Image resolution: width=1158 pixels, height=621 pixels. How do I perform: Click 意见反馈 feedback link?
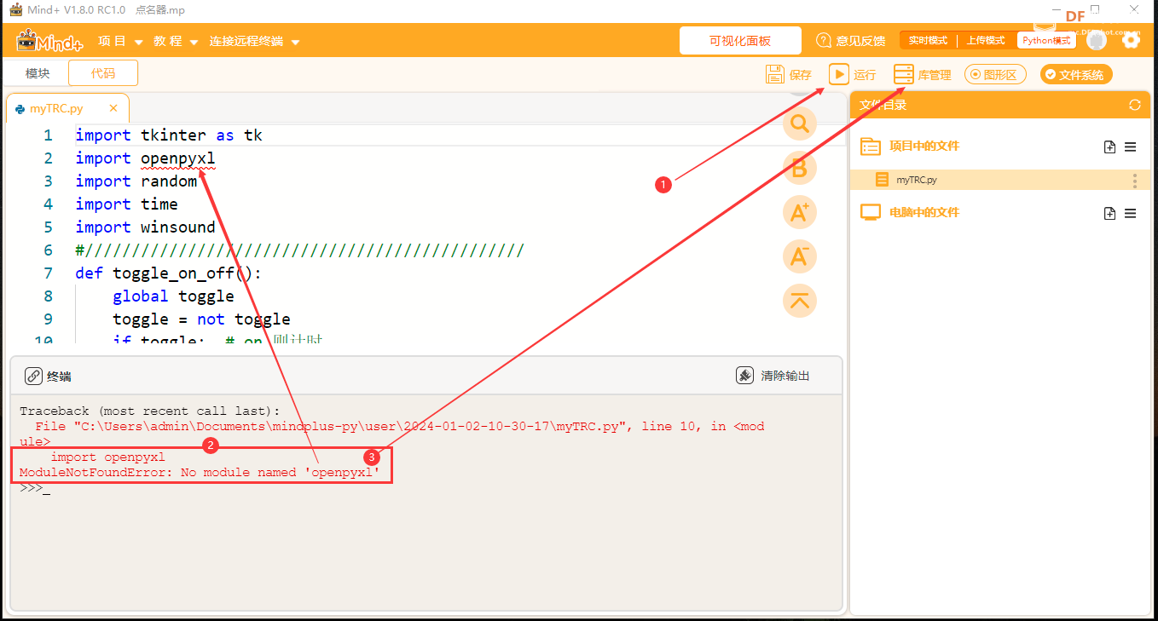[851, 41]
